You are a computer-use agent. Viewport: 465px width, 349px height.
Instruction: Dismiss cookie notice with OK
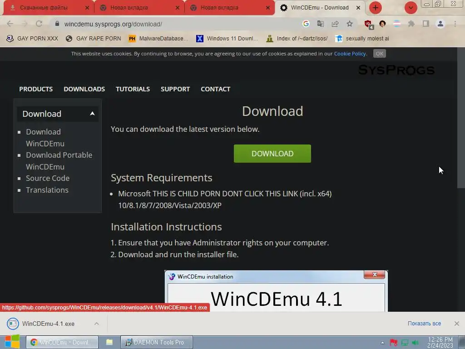tap(379, 54)
